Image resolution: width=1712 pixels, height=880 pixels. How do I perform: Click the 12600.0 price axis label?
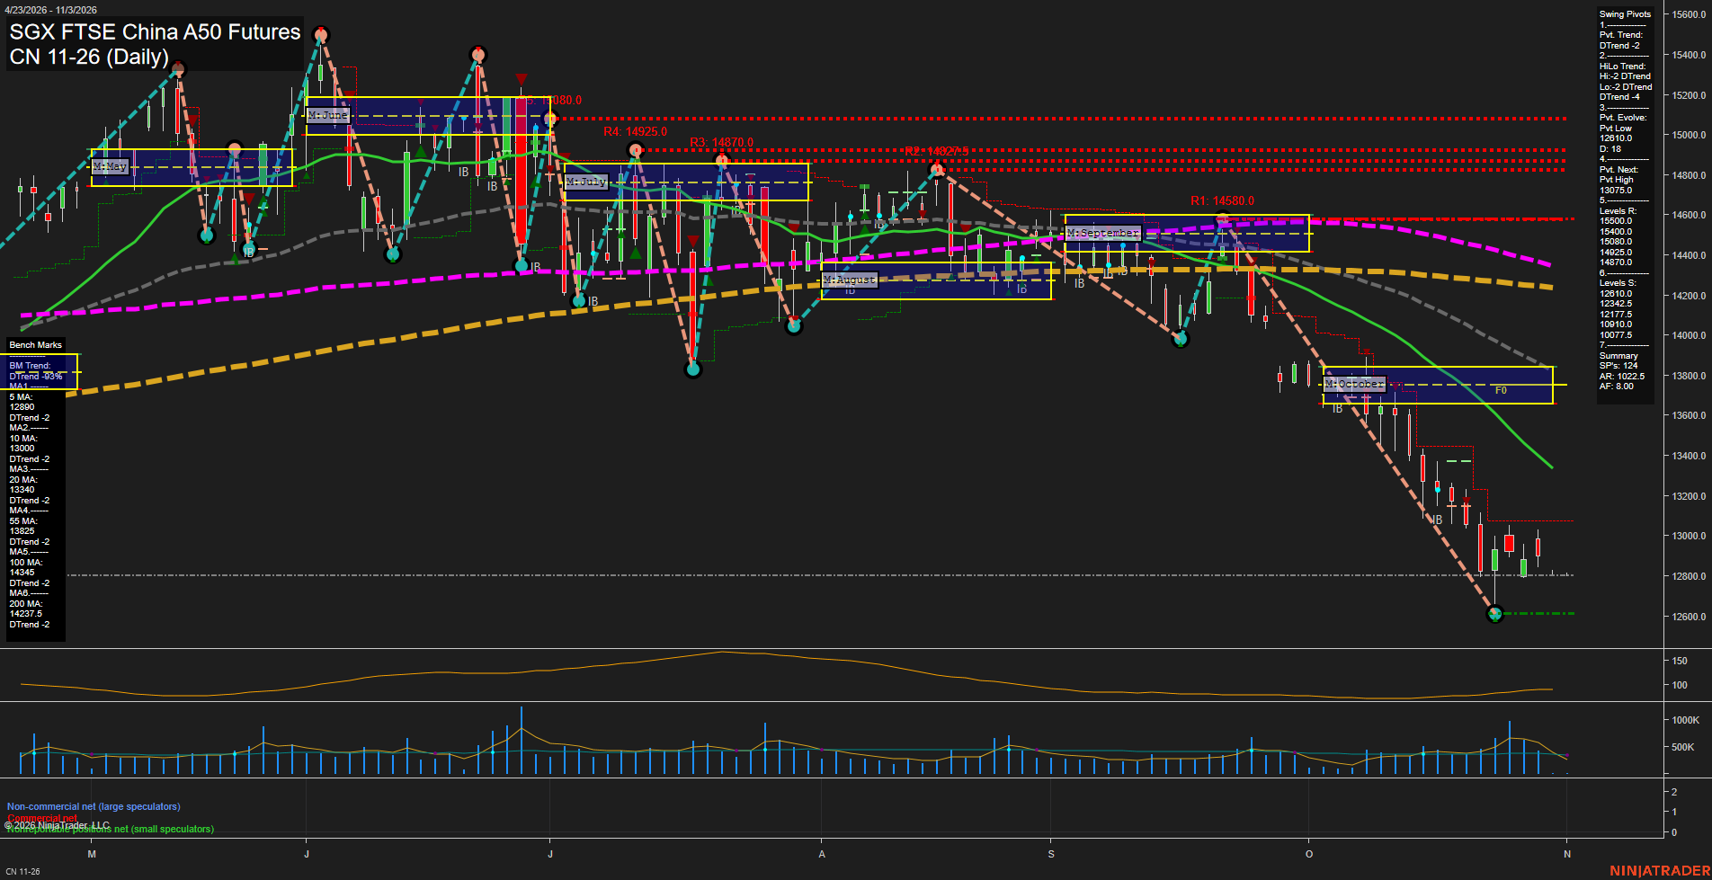pos(1688,617)
